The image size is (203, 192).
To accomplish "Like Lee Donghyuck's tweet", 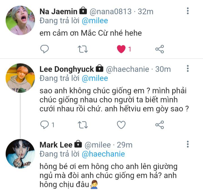I will tap(121, 125).
